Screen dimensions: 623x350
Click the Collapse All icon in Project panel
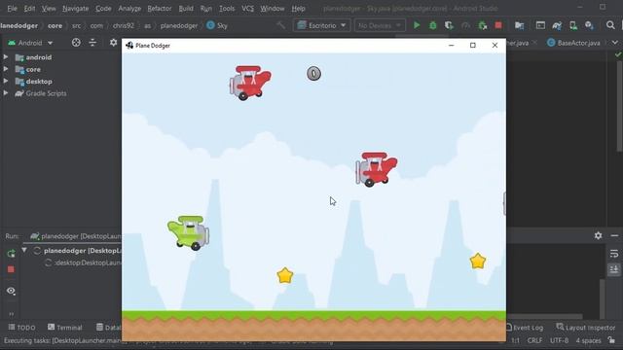pyautogui.click(x=92, y=43)
